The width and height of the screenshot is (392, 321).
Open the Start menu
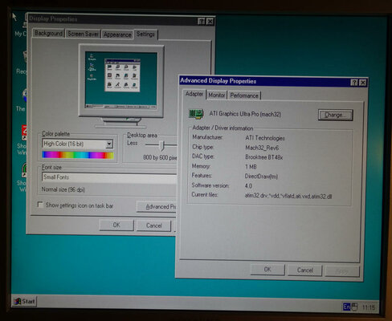pyautogui.click(x=25, y=302)
